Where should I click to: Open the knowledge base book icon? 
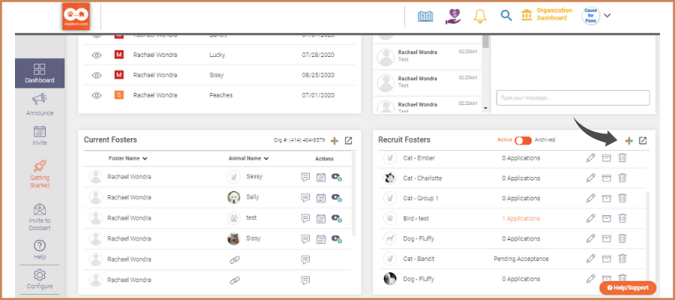pyautogui.click(x=425, y=16)
